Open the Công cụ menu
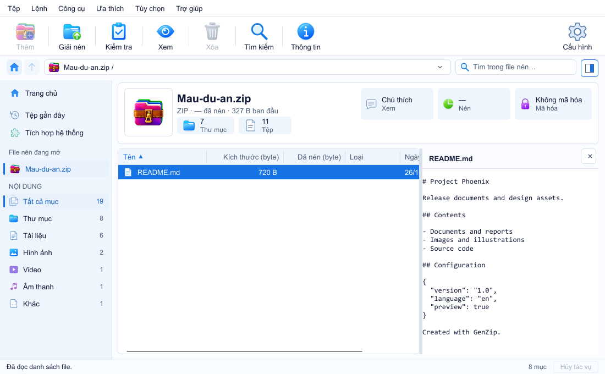Image resolution: width=605 pixels, height=374 pixels. coord(71,8)
